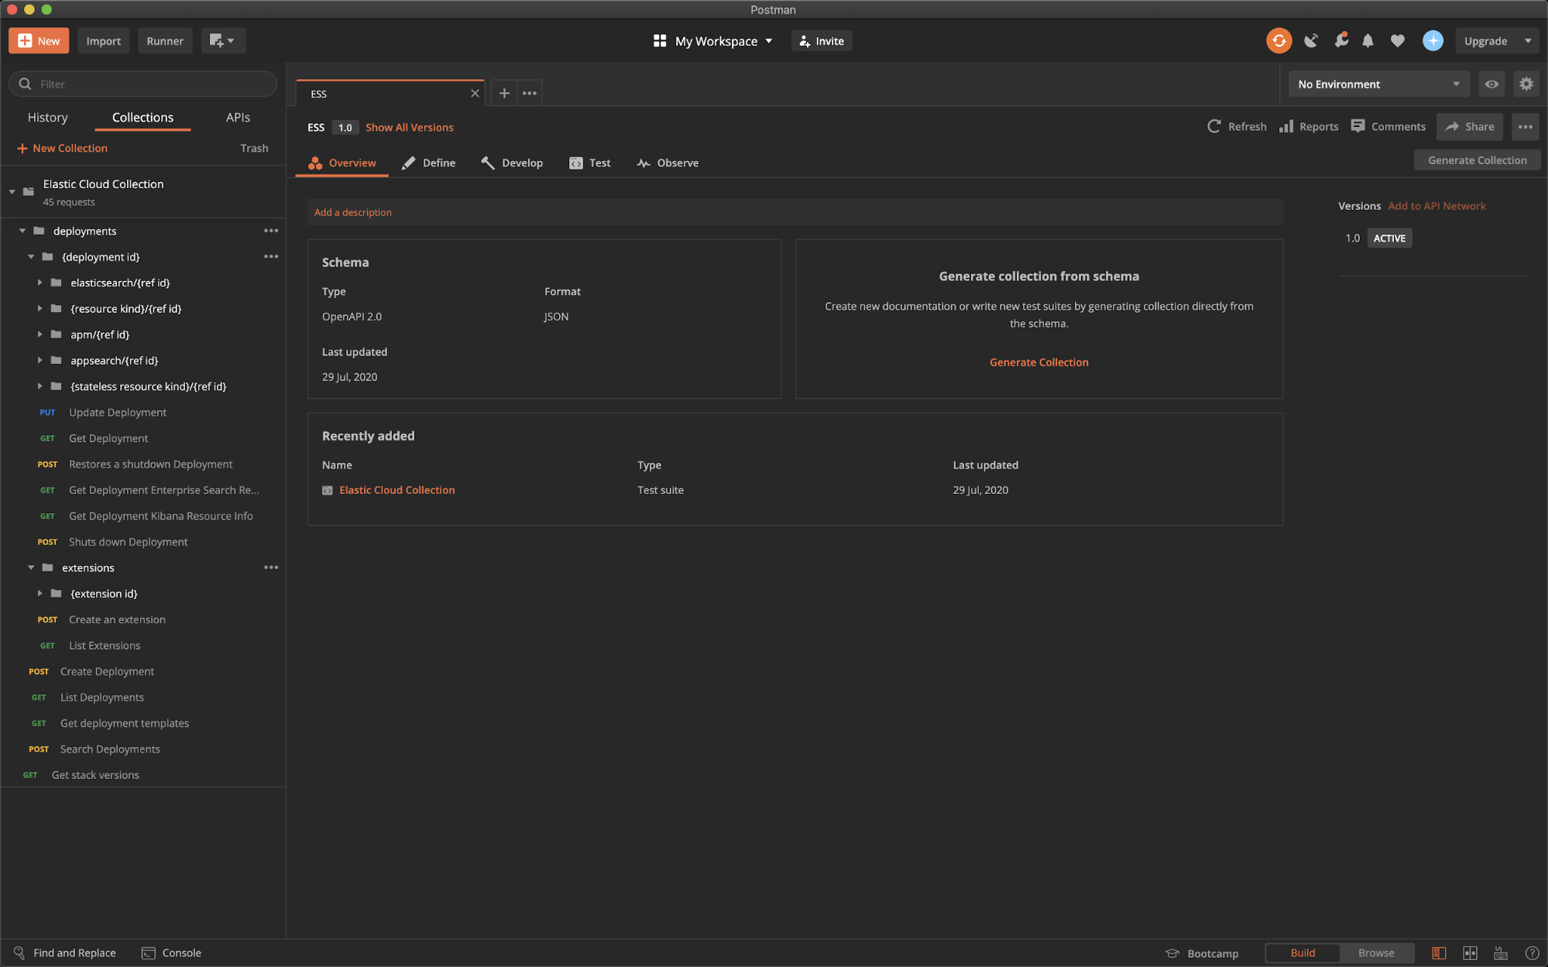
Task: Click the Import icon in top toolbar
Action: pyautogui.click(x=104, y=40)
